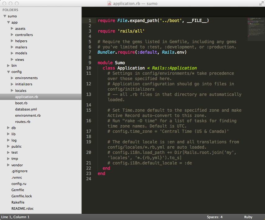Image resolution: width=265 pixels, height=220 pixels.
Task: Collapse the config folder
Action: (x=8, y=72)
